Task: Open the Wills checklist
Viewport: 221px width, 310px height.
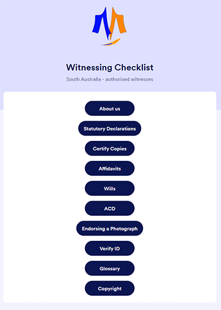Action: (109, 188)
